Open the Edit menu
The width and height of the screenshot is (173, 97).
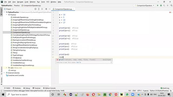(x=10, y=2)
